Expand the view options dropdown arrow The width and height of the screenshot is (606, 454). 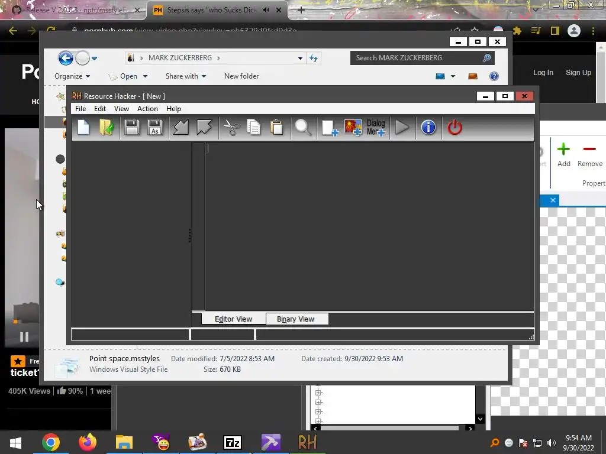pyautogui.click(x=453, y=76)
